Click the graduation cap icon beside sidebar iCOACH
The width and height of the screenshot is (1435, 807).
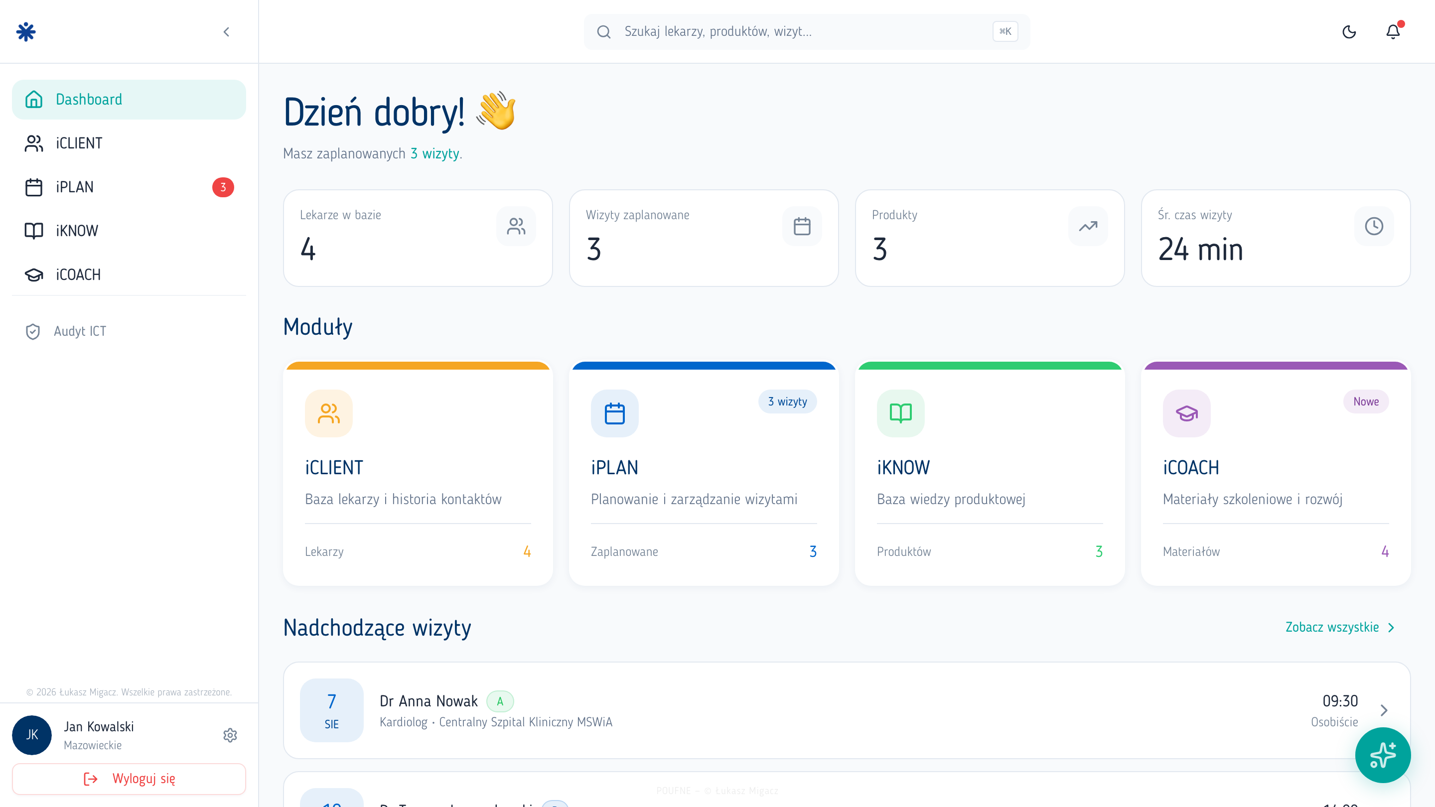coord(33,274)
